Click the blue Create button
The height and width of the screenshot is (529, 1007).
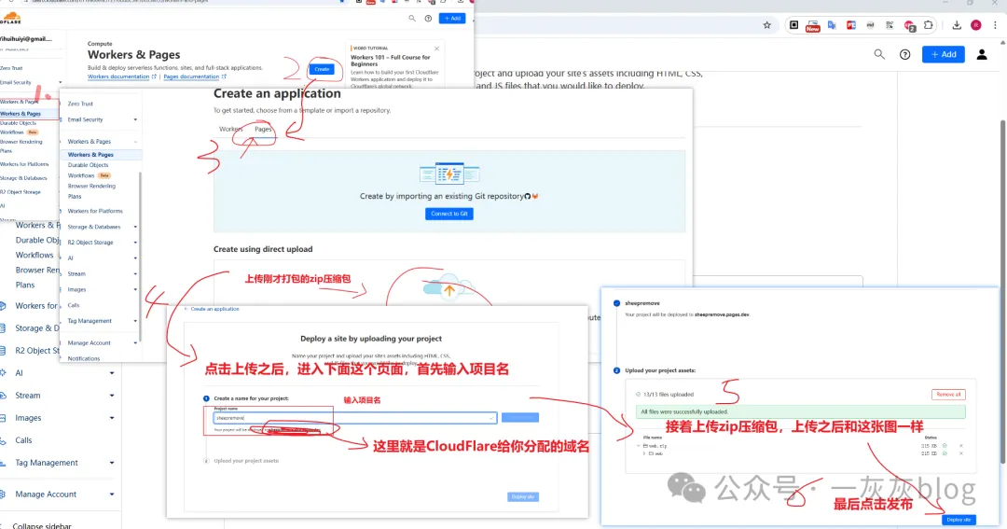click(x=322, y=69)
